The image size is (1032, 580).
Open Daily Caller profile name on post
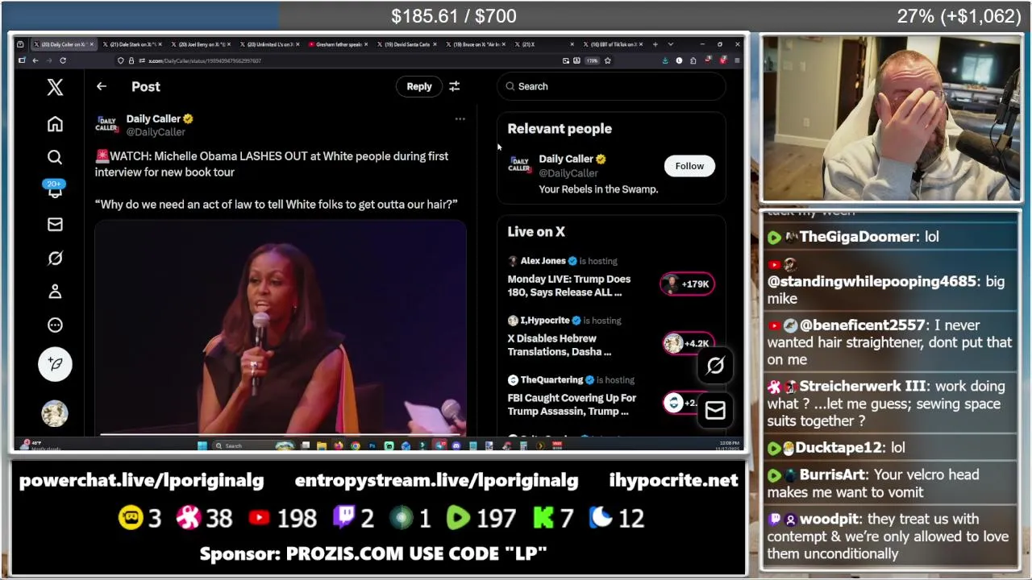click(x=153, y=118)
